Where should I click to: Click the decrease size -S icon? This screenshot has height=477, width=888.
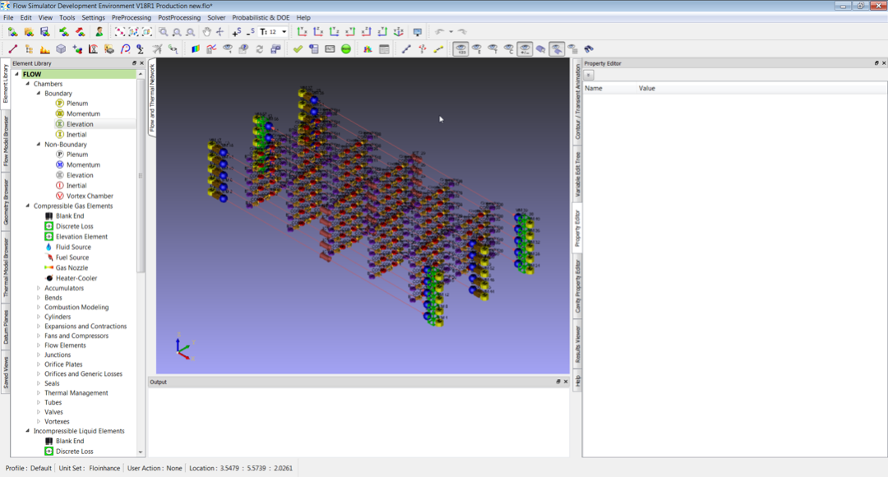[250, 32]
